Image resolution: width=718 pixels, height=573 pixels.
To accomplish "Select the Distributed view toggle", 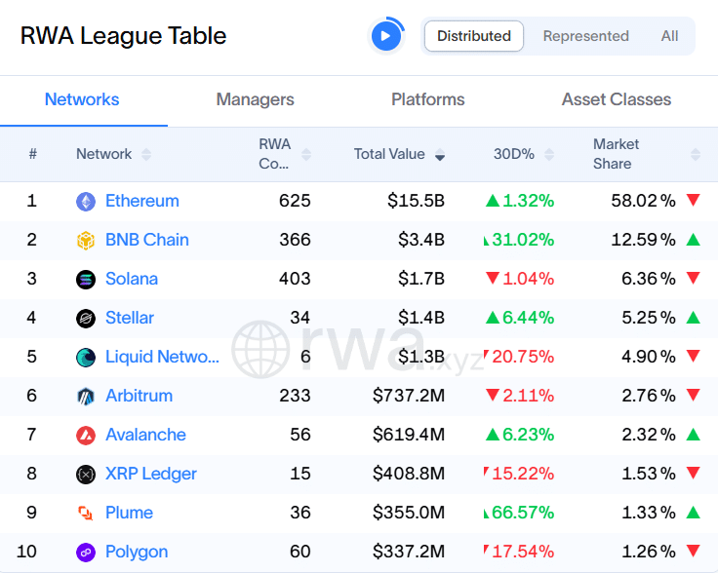I will click(x=474, y=36).
